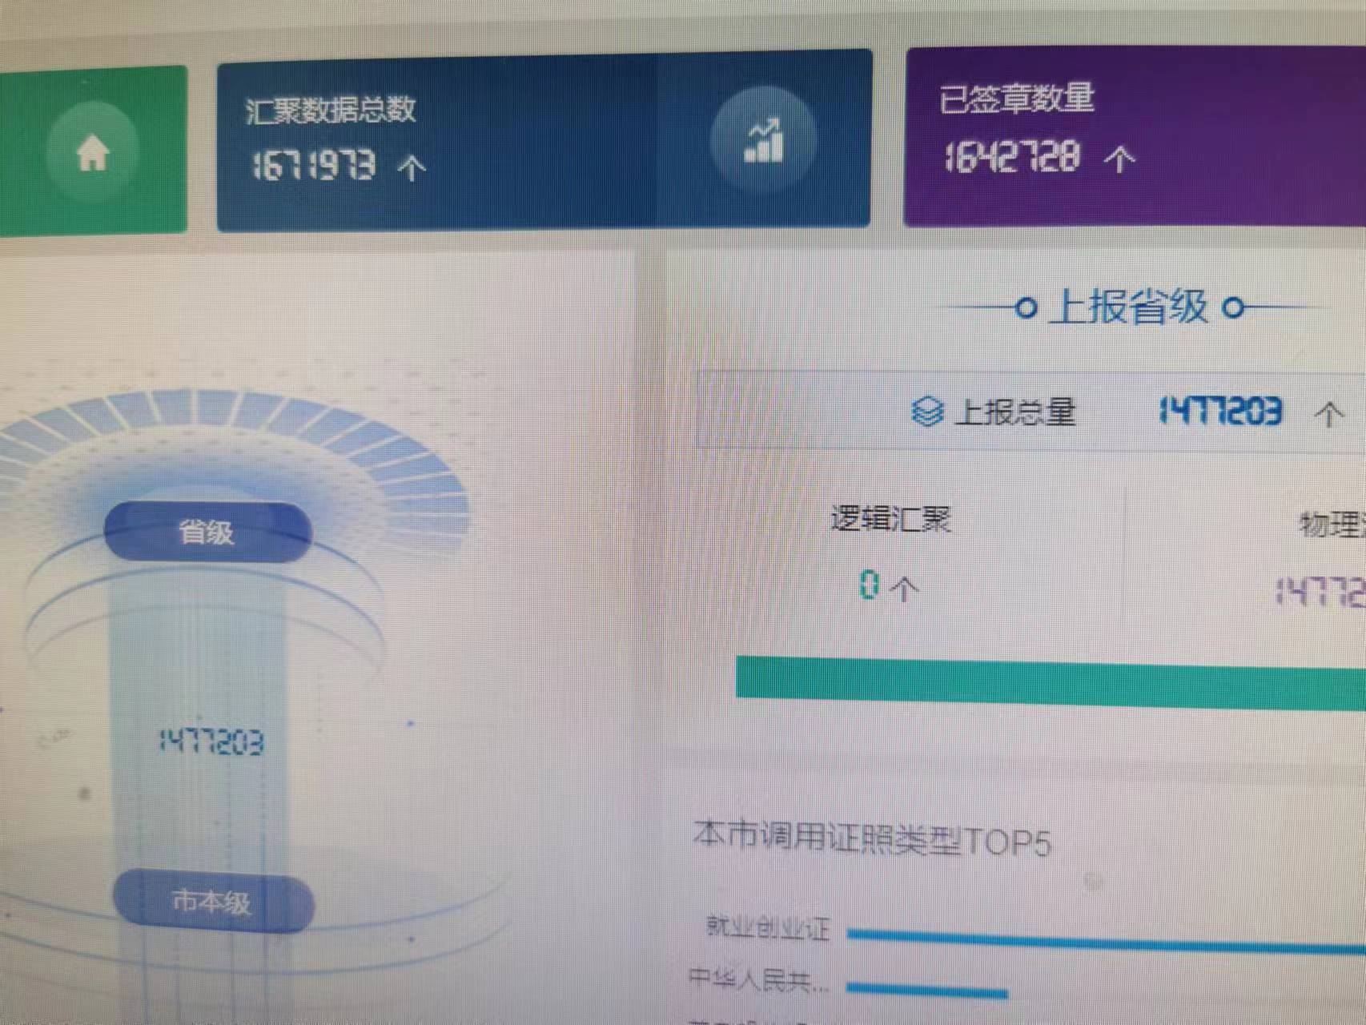The image size is (1366, 1025).
Task: Click the 1477203 number in the data column
Action: coord(211,742)
